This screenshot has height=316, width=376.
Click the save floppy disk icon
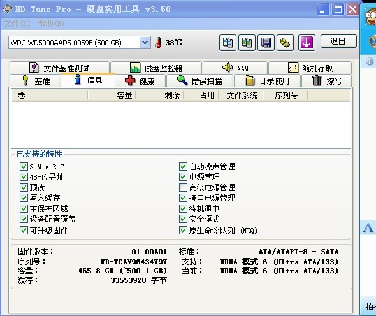click(x=266, y=43)
